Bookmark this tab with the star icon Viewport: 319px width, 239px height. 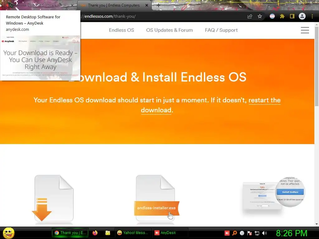[x=260, y=16]
